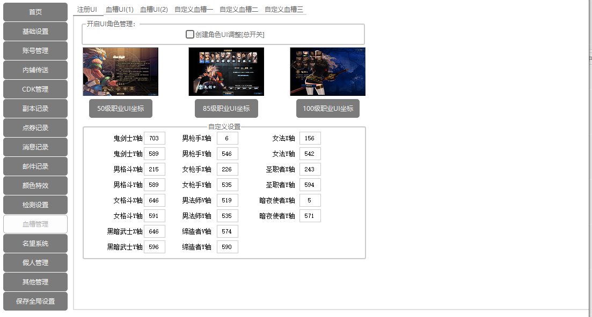Open the 自定义血槽一 tab
The width and height of the screenshot is (592, 317).
click(x=193, y=9)
